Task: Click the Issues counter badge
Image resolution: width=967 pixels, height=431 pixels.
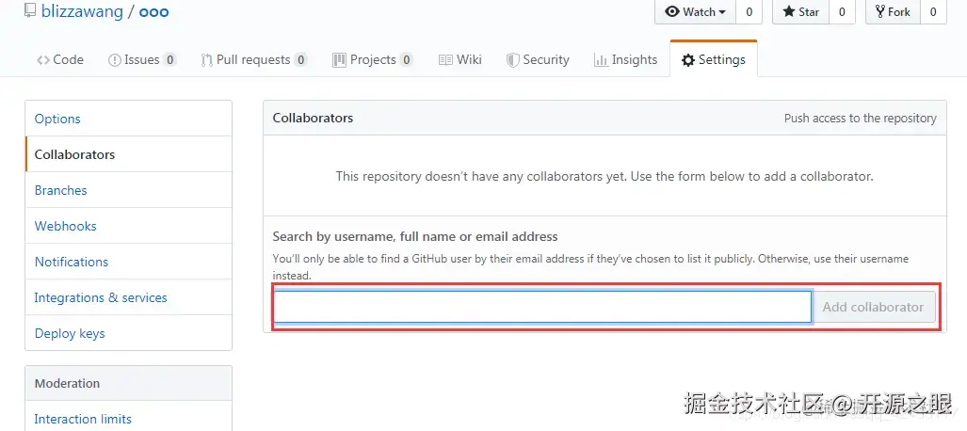Action: pos(170,60)
